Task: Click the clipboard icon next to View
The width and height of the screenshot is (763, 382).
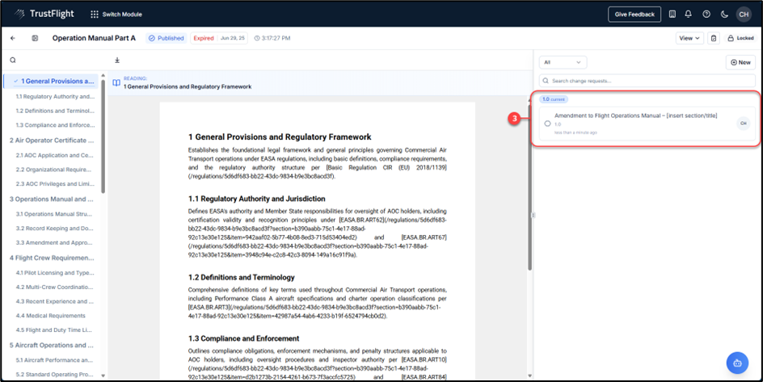Action: 714,38
